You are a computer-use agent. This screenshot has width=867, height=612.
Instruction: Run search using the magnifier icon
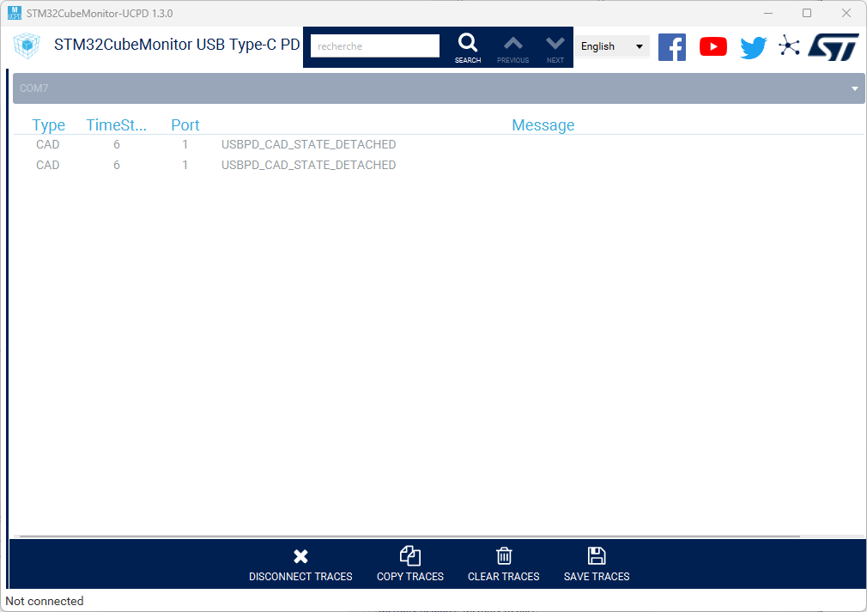[x=468, y=41]
